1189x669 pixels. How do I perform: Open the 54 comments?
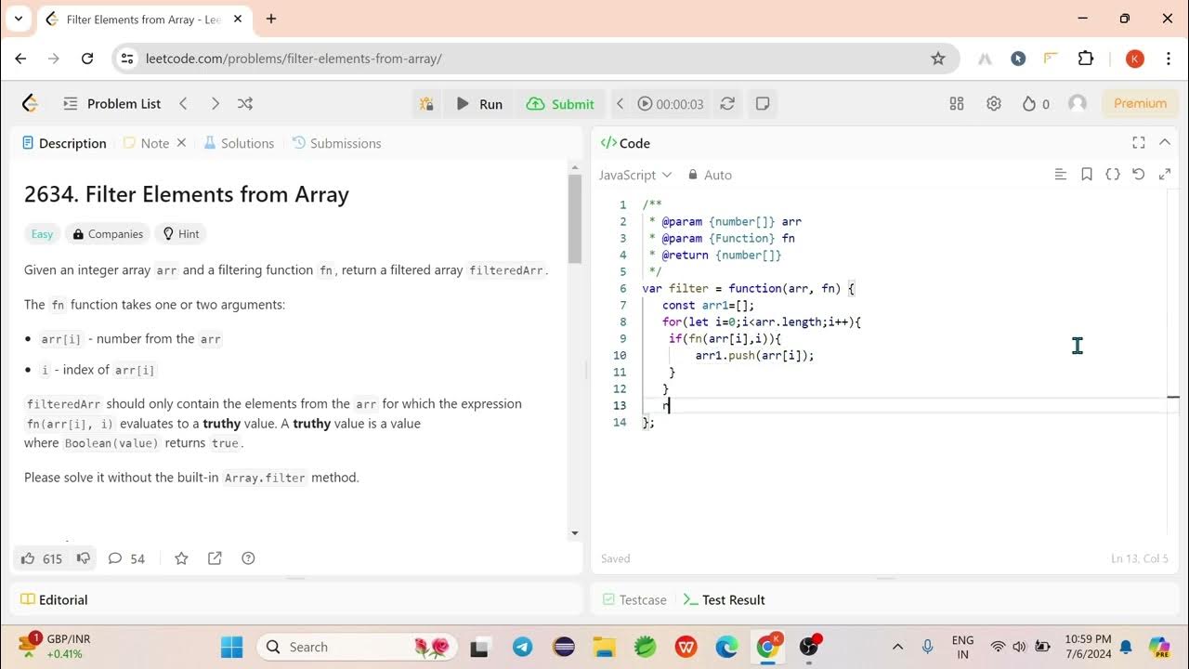126,558
